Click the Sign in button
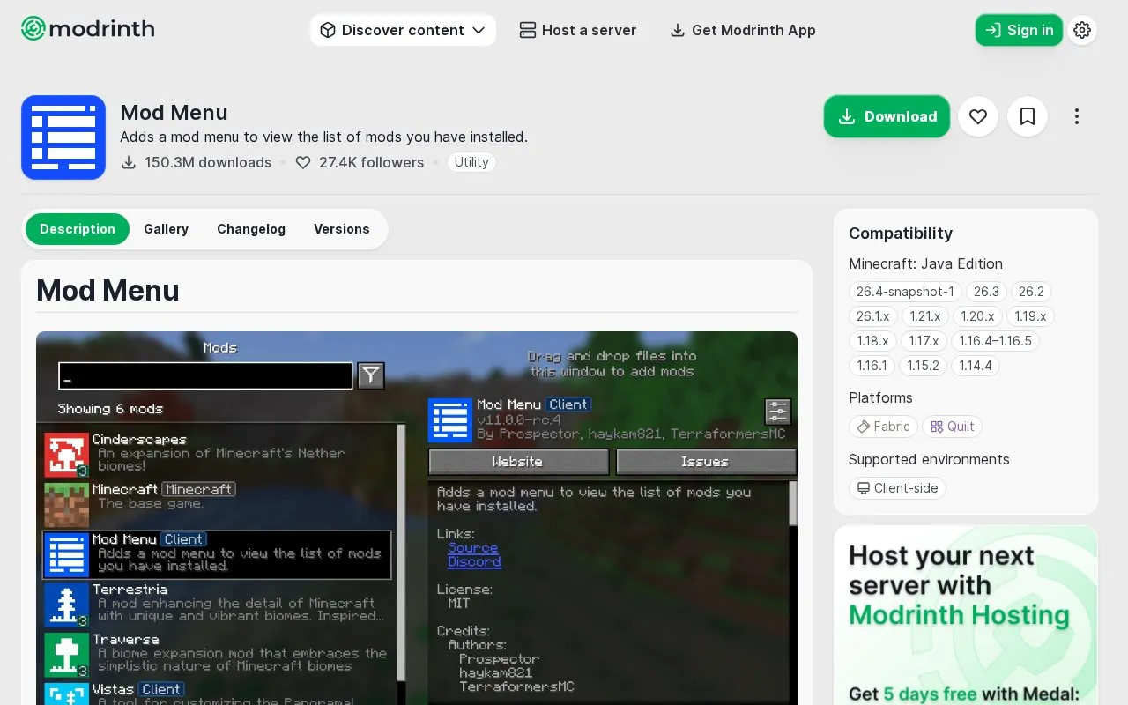Viewport: 1128px width, 705px height. coord(1019,30)
